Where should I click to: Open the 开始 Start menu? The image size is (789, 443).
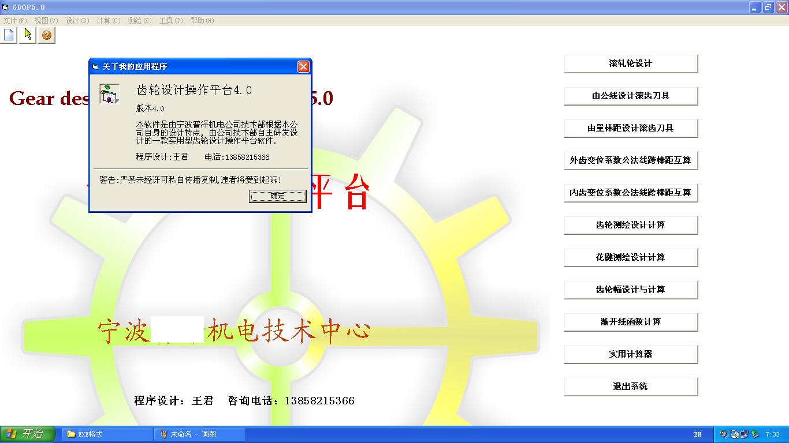pyautogui.click(x=28, y=434)
